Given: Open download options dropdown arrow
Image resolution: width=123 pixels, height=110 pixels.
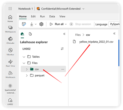Looking at the screenshot, I should 36,24.
